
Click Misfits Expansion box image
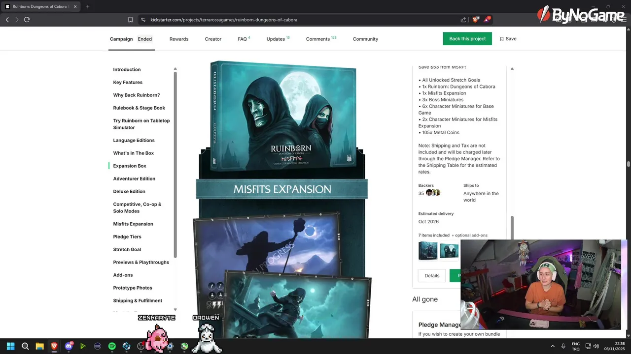[x=283, y=116]
